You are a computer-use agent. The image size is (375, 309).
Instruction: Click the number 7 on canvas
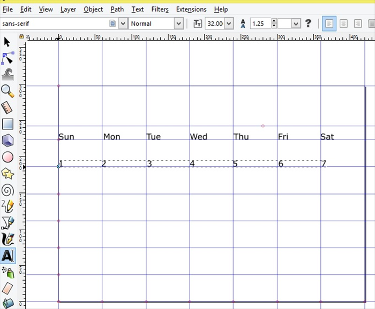point(324,164)
